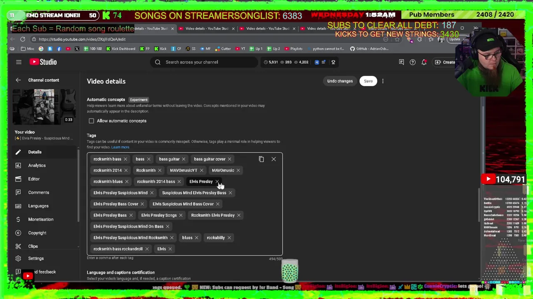This screenshot has width=533, height=299.
Task: Open Clips in the sidebar
Action: pyautogui.click(x=44, y=246)
